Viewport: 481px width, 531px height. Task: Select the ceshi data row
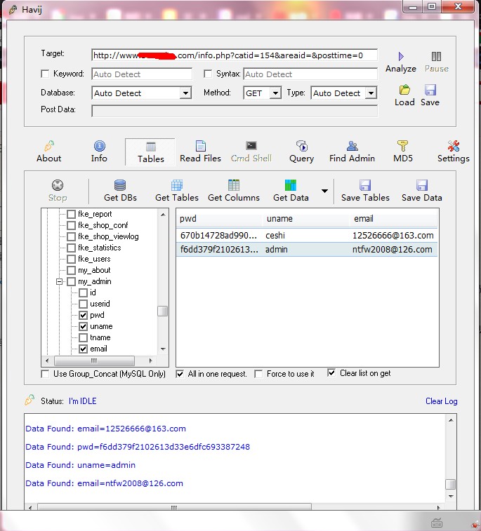307,236
